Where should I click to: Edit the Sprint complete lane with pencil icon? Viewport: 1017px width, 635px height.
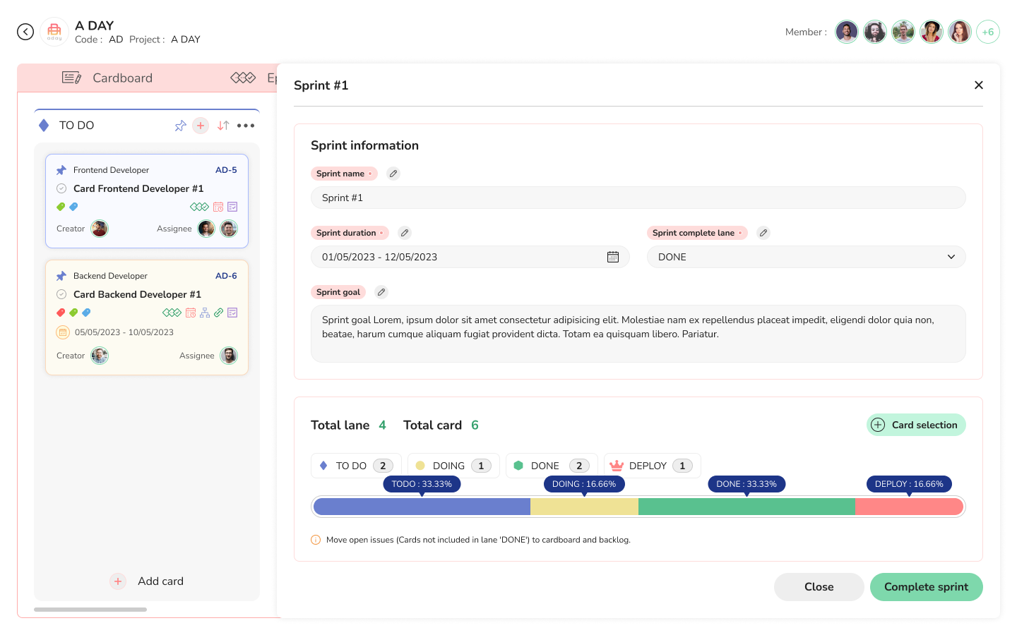tap(763, 233)
